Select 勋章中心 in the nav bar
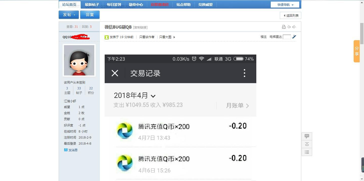Image resolution: width=364 pixels, height=181 pixels. pyautogui.click(x=136, y=5)
